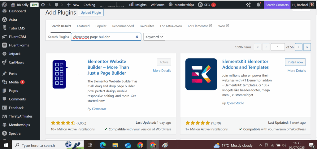Open the Caching admin bar menu
This screenshot has height=149, width=317.
[x=89, y=5]
